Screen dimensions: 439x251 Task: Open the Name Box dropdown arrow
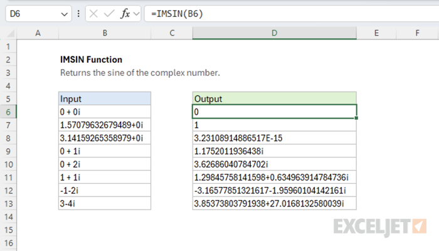tap(65, 14)
